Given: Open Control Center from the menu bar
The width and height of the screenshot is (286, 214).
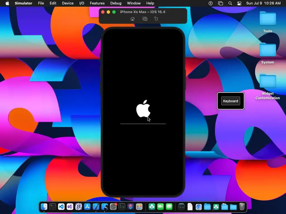Looking at the screenshot, I should (x=239, y=3).
